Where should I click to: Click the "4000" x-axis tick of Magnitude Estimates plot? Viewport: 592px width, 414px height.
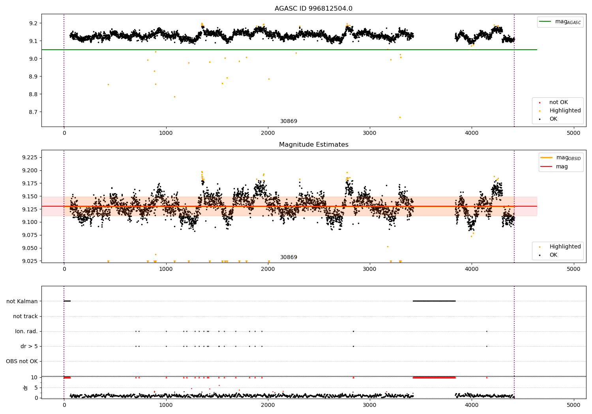(x=472, y=269)
